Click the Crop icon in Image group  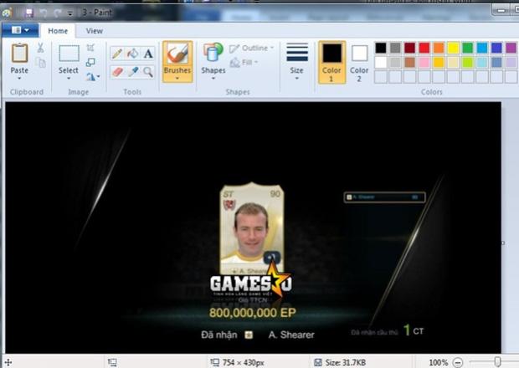click(x=90, y=49)
